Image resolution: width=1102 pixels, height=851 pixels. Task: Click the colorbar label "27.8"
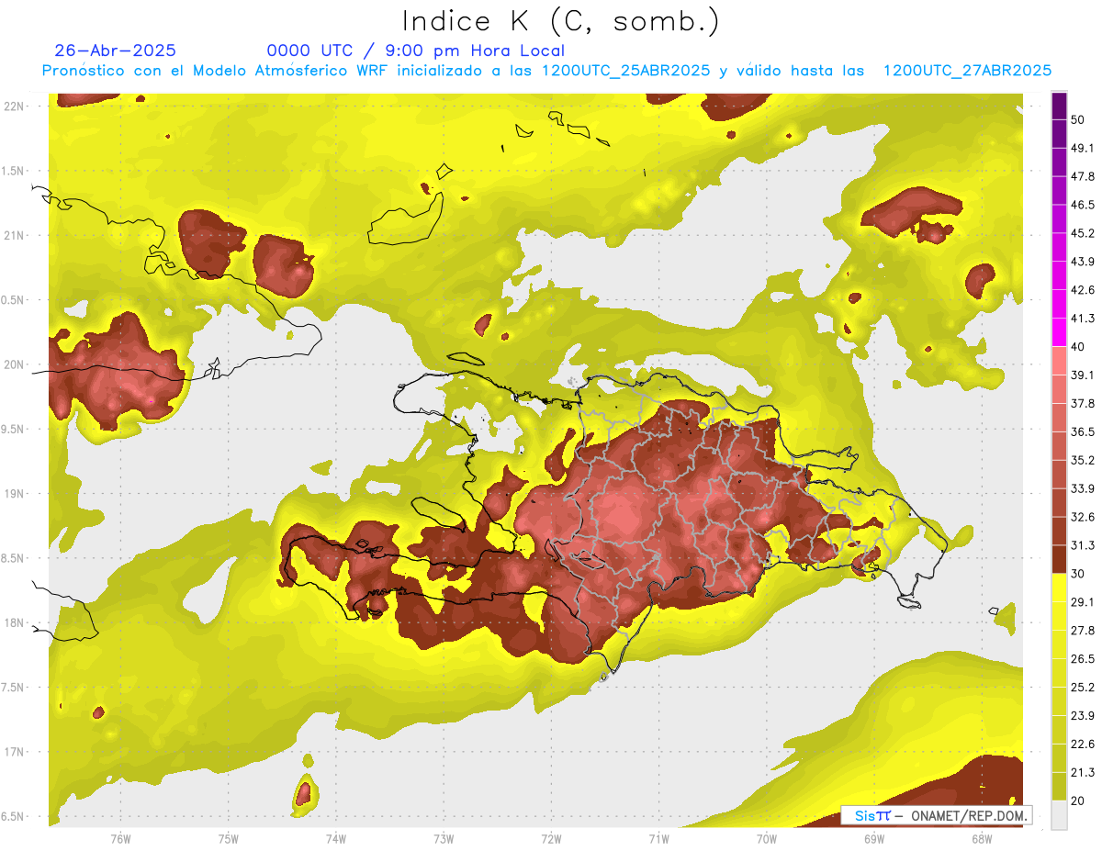pyautogui.click(x=1083, y=631)
